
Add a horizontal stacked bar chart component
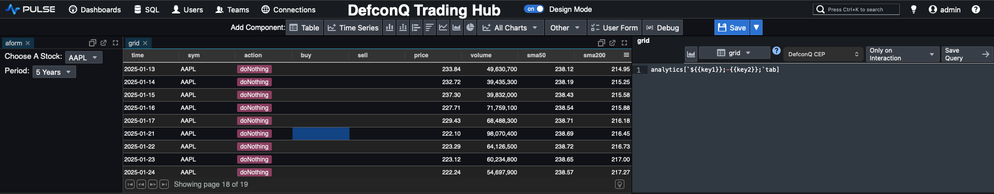(x=430, y=27)
